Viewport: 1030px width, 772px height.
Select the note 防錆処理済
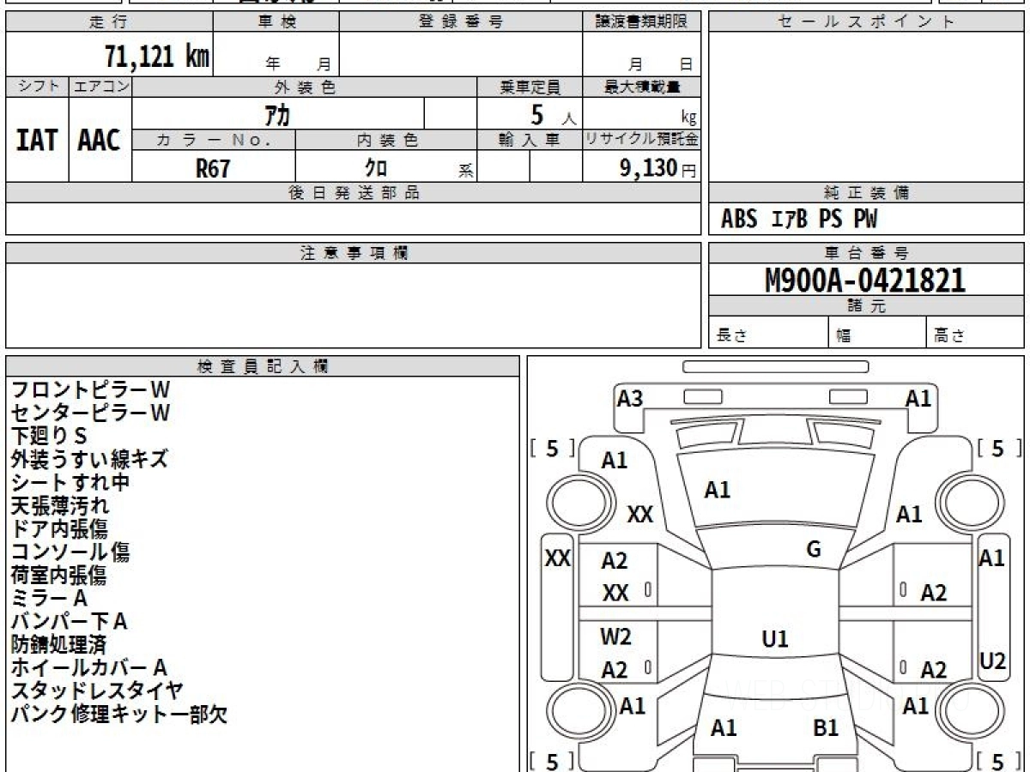tap(59, 644)
